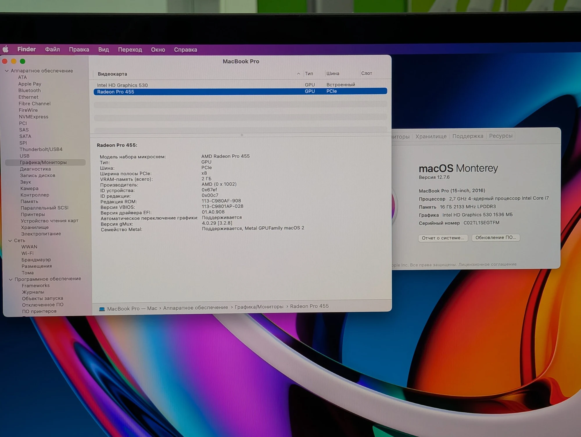Select the Radeon Pro 455 row
The image size is (581, 437).
pos(240,91)
